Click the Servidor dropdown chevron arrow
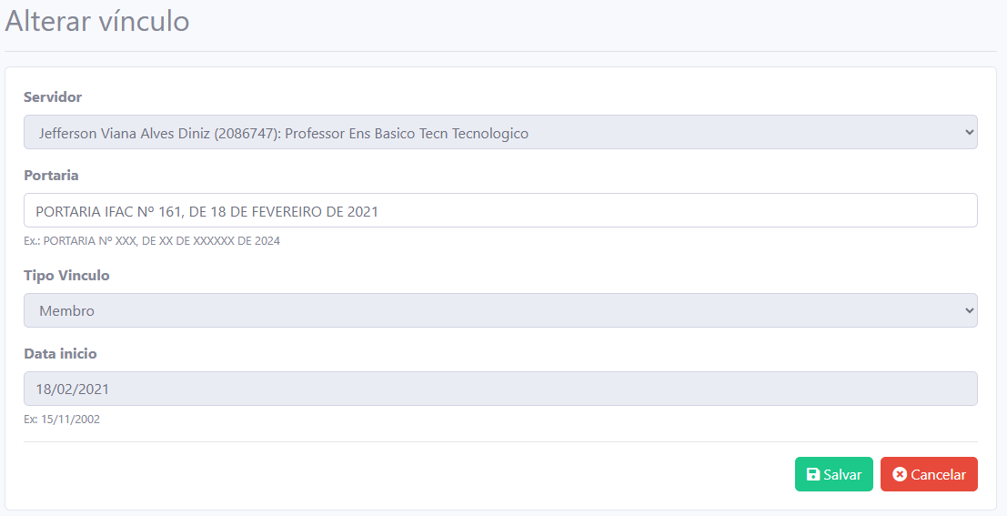1007x516 pixels. click(x=967, y=133)
